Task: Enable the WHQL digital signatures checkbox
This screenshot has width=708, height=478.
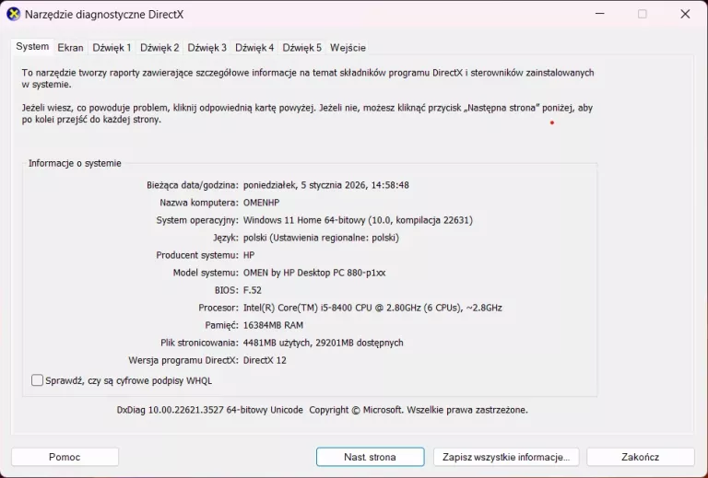Action: pos(38,380)
